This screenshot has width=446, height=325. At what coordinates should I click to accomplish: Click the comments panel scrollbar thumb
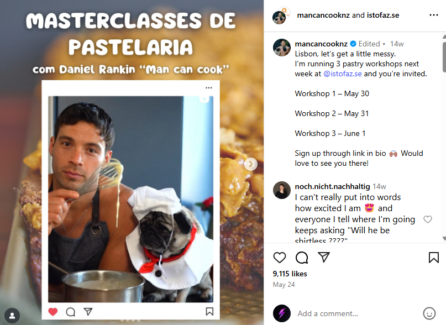point(444,57)
